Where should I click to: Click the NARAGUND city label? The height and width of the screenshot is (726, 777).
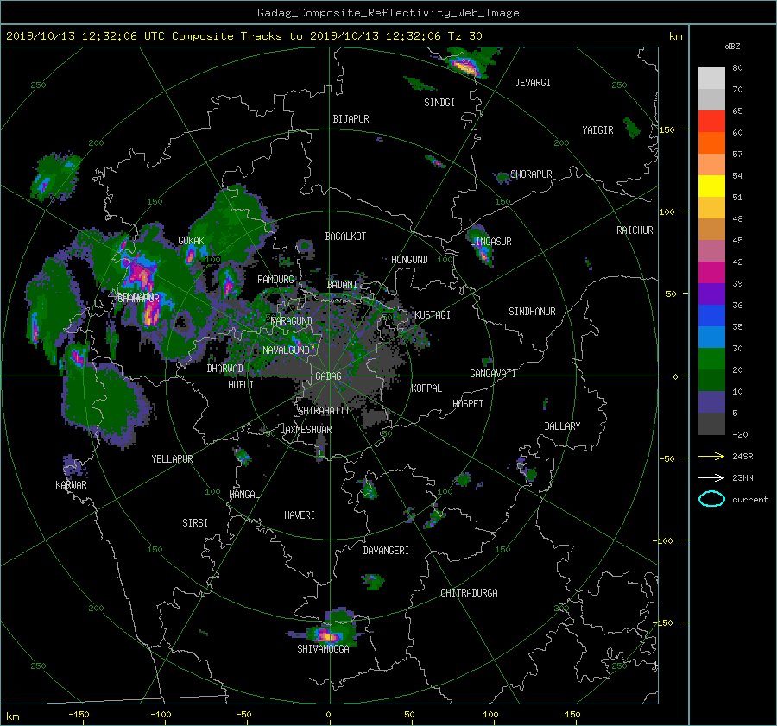click(x=292, y=321)
